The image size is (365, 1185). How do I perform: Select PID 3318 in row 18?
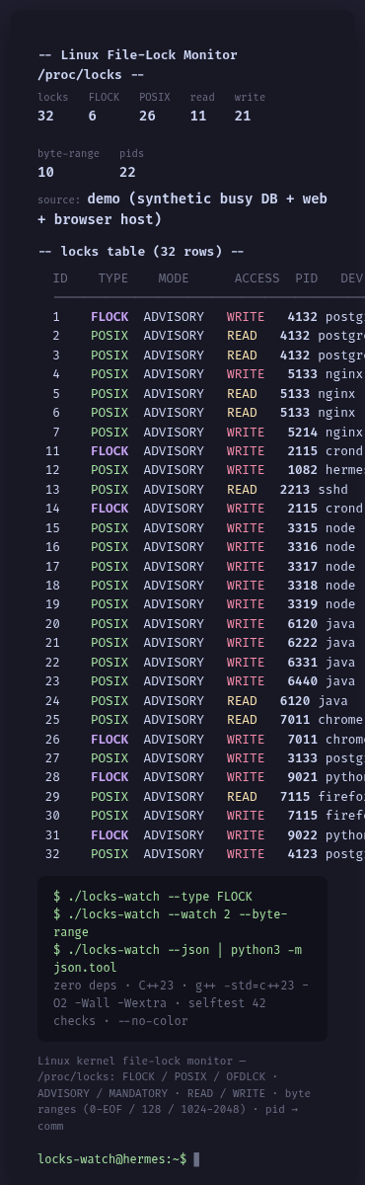[x=303, y=585]
